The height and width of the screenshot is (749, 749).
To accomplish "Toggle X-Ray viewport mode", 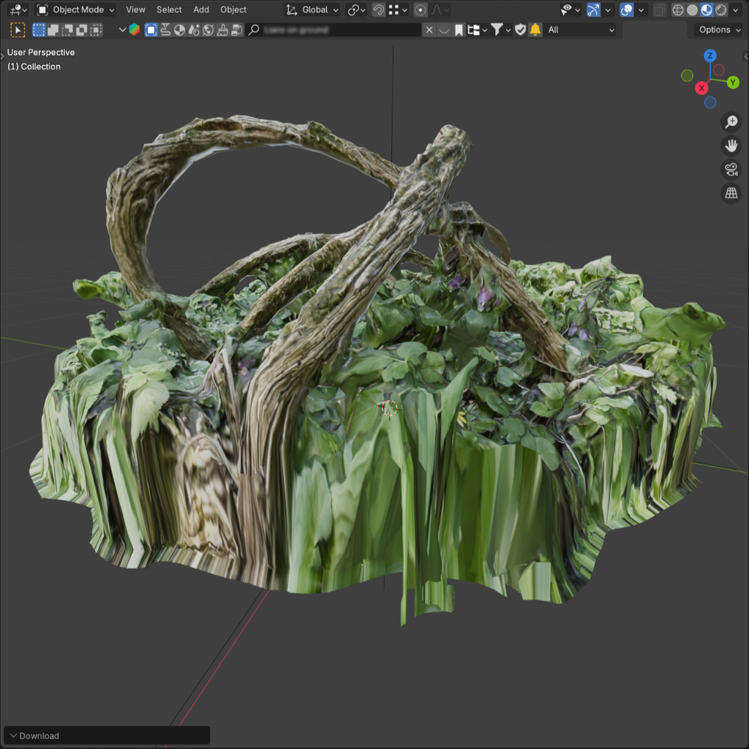I will point(660,10).
